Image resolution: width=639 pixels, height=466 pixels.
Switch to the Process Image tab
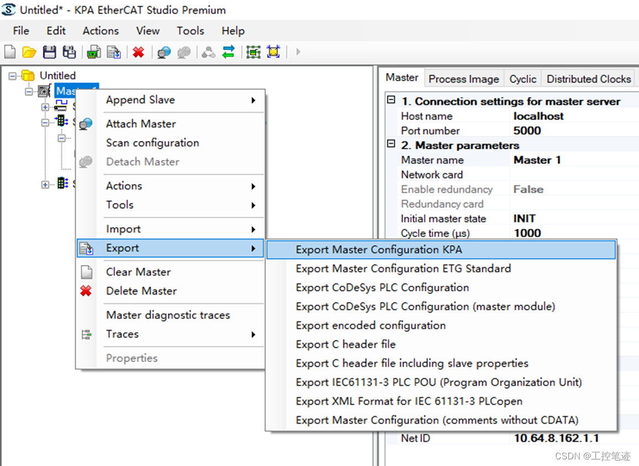coord(464,79)
